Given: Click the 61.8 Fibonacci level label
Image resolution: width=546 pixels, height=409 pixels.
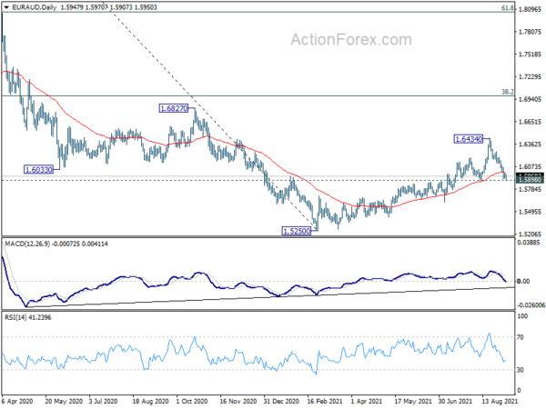Looking at the screenshot, I should click(x=508, y=7).
